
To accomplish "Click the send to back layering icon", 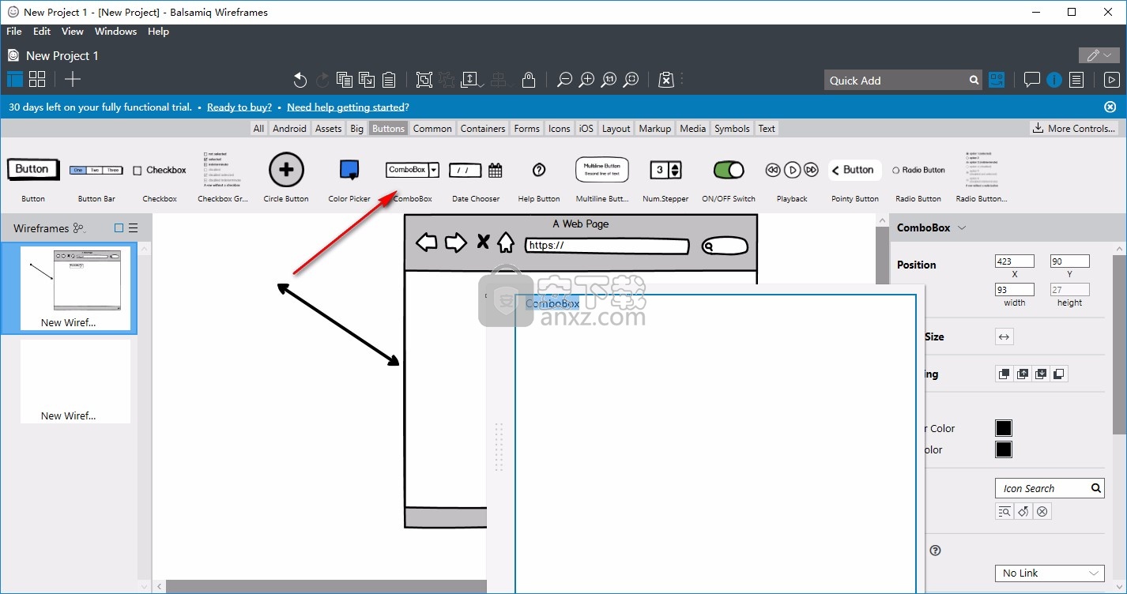I will pos(1060,374).
